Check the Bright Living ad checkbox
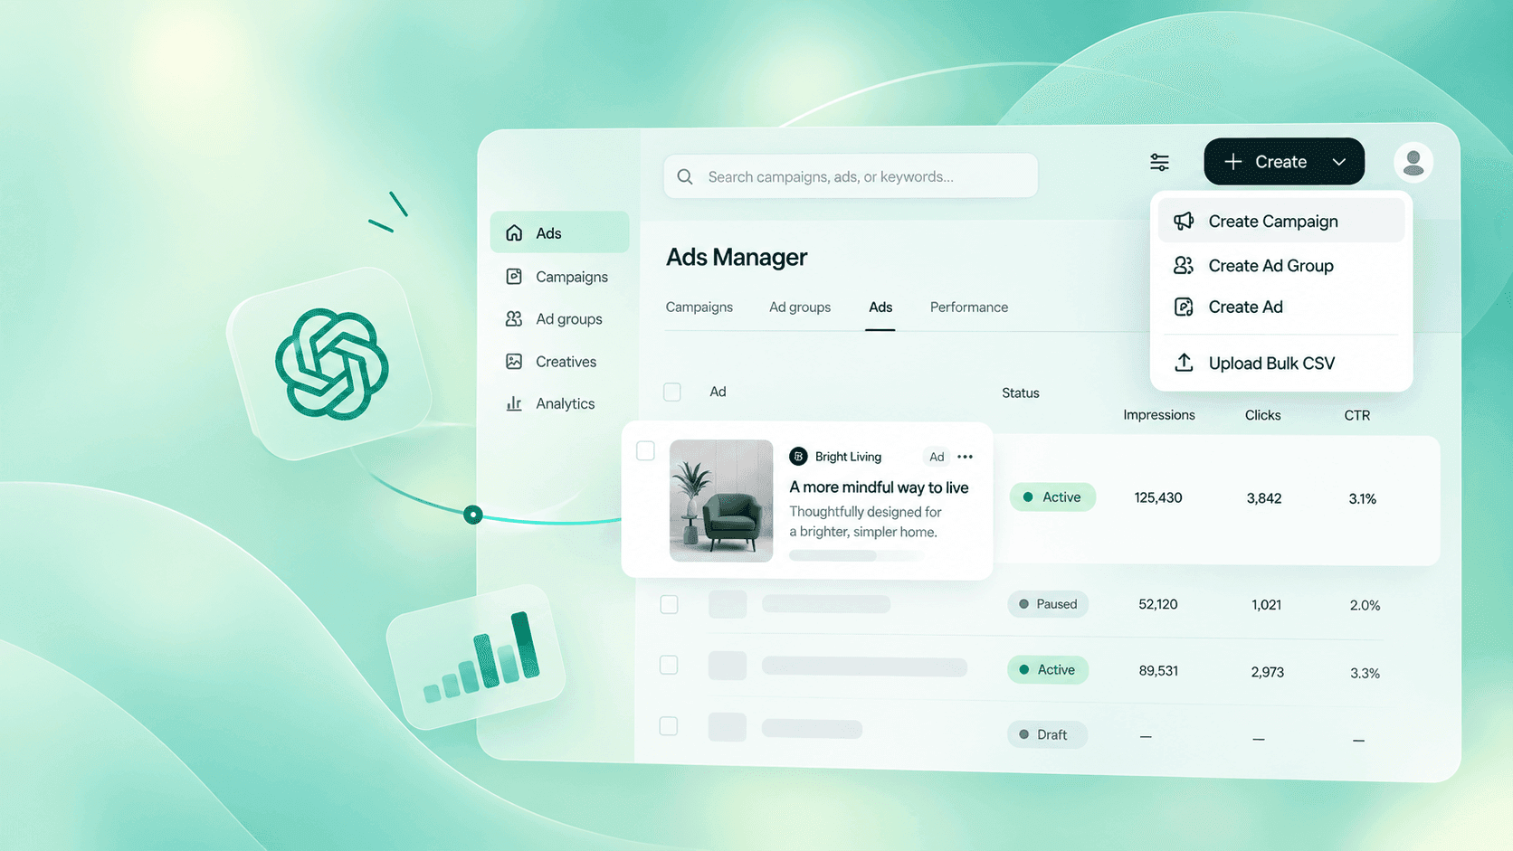The width and height of the screenshot is (1513, 851). 645,450
